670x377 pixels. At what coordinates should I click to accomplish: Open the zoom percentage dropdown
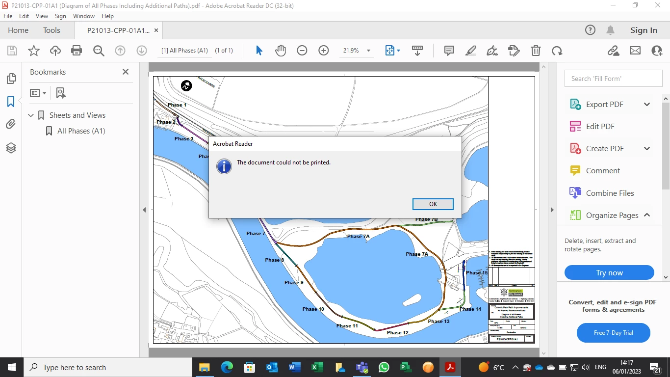[368, 51]
